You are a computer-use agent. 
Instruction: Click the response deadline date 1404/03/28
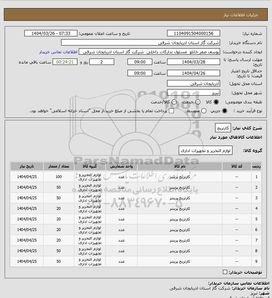click(x=193, y=62)
